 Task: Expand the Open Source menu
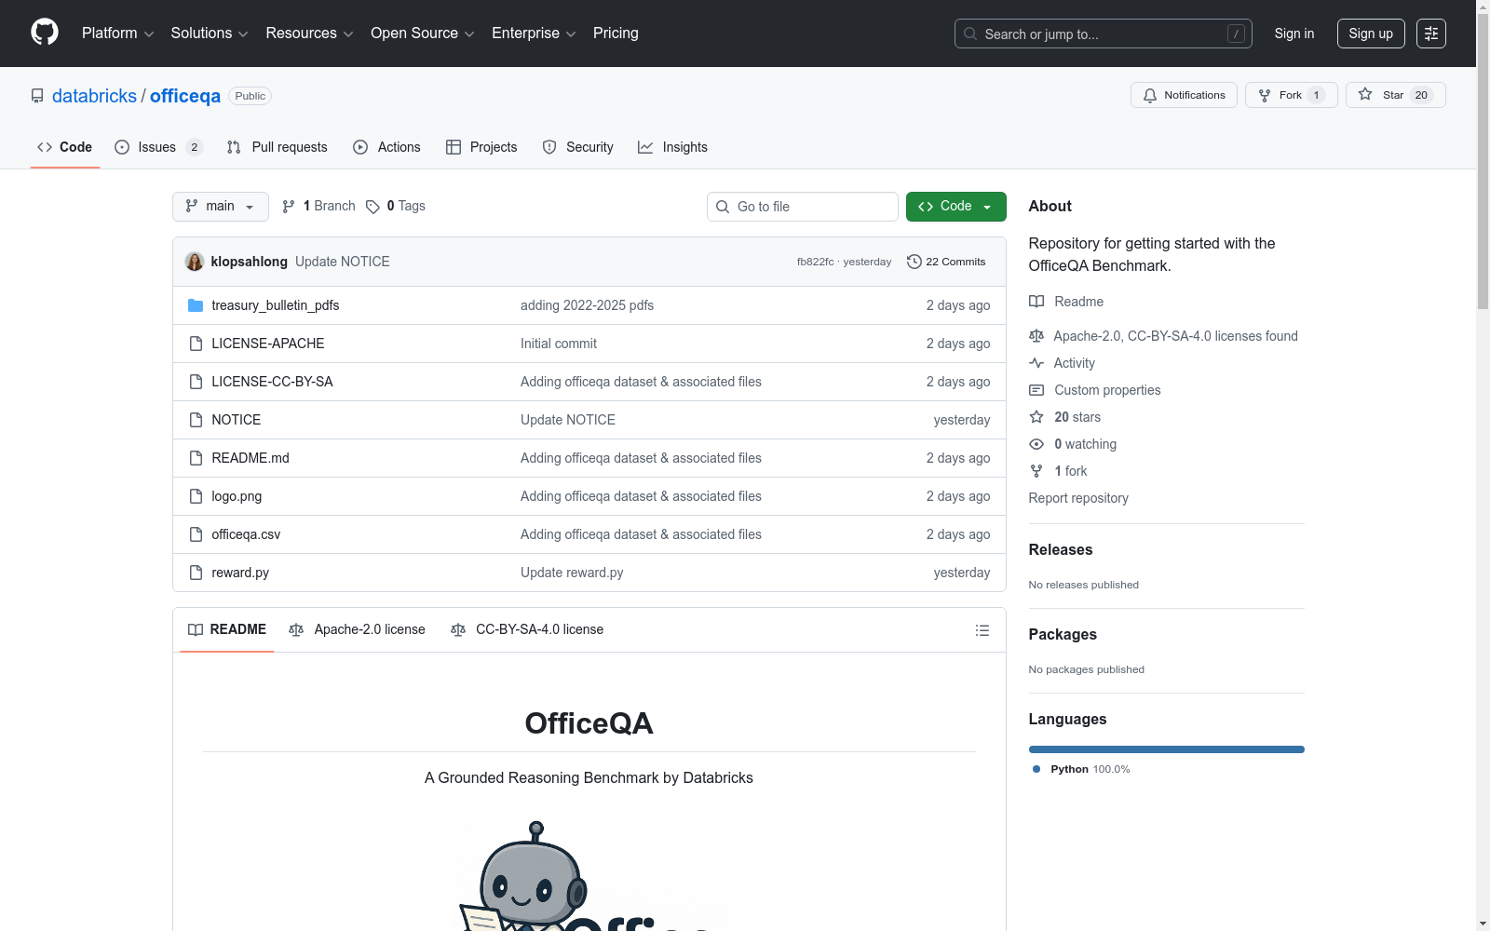[x=423, y=34]
